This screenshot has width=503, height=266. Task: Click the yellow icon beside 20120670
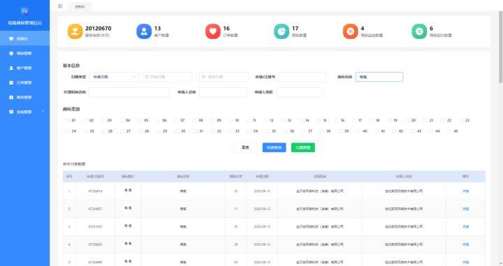[x=75, y=31]
